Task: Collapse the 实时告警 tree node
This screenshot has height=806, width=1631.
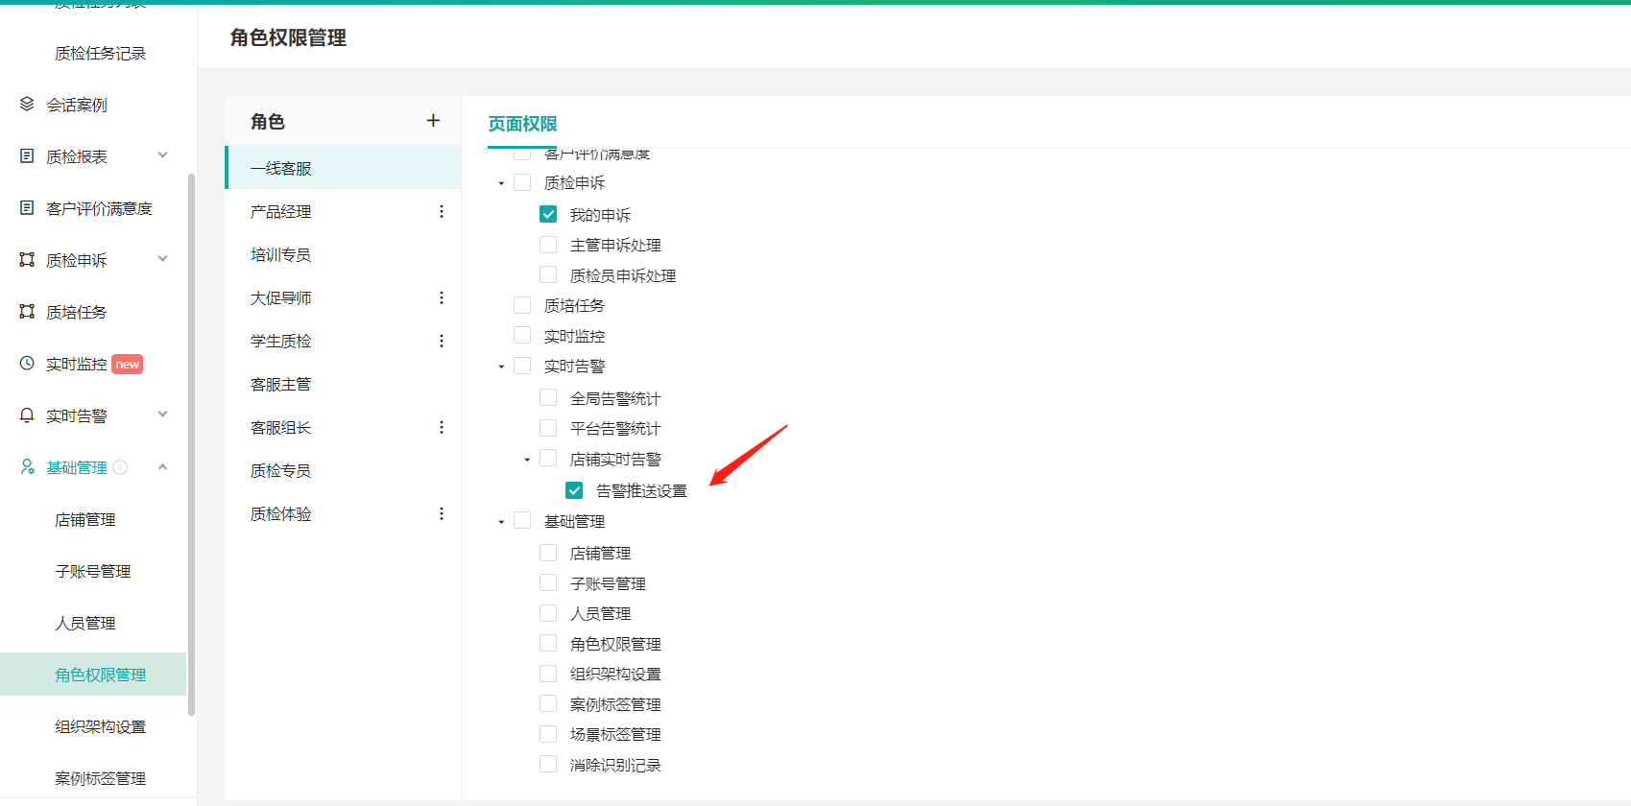Action: (x=501, y=367)
